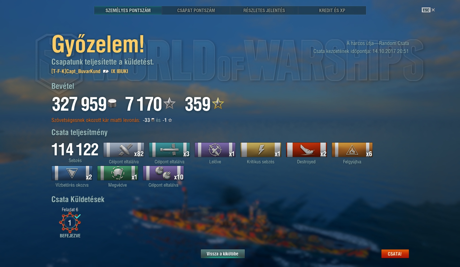Select the Kredit és XP tab
Image resolution: width=460 pixels, height=267 pixels.
tap(332, 11)
